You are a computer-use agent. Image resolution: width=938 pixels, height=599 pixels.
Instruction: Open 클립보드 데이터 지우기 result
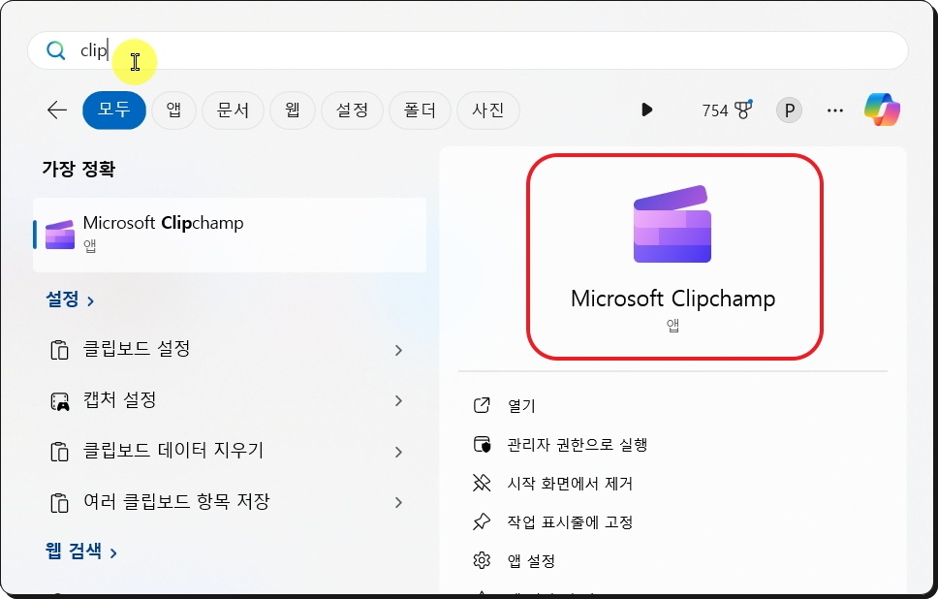[x=230, y=452]
